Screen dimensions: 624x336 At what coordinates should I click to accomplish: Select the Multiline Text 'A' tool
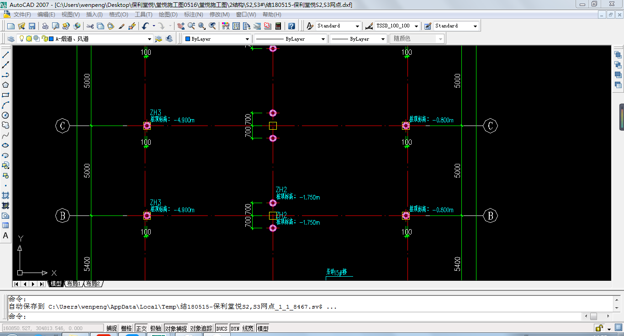(5, 236)
